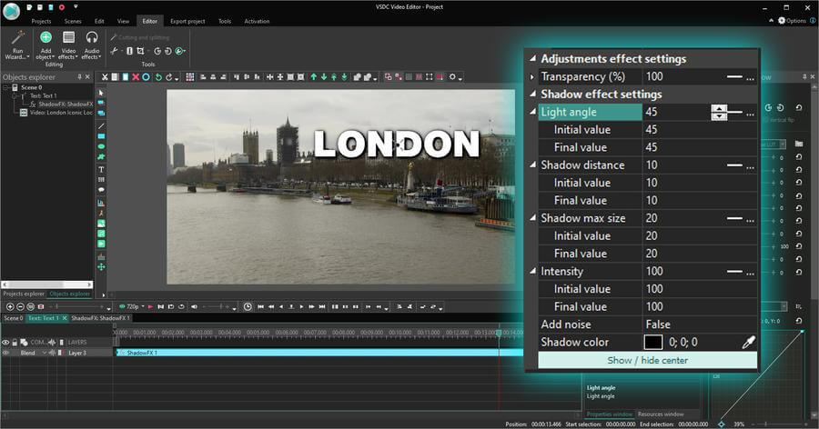This screenshot has height=429, width=819.
Task: Collapse Scene 0 in Objects explorer
Action: pos(6,87)
